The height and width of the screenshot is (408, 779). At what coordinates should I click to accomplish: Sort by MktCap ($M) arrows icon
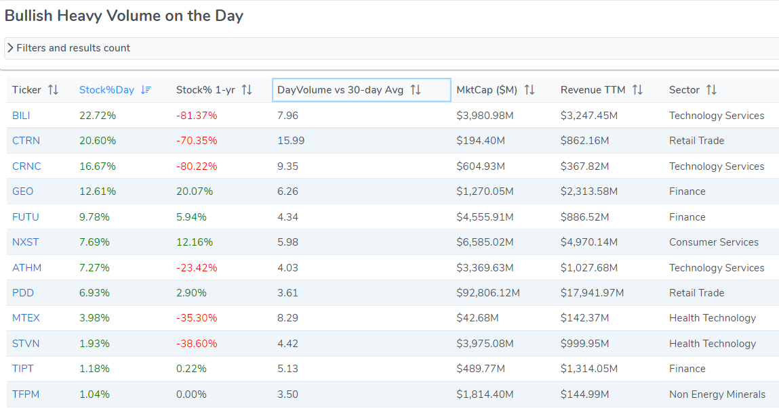pos(530,90)
